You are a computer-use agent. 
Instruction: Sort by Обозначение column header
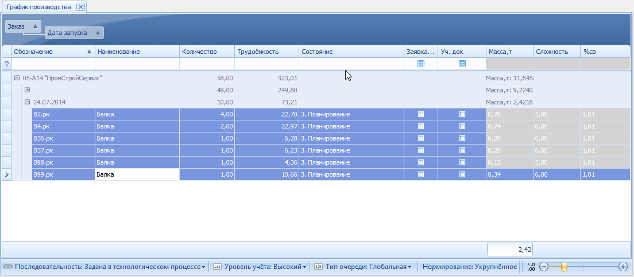tap(53, 52)
